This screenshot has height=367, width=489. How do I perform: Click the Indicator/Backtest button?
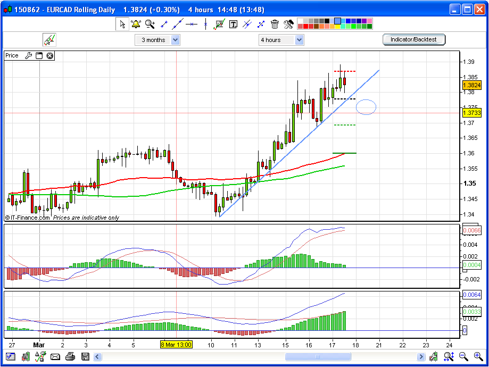tap(414, 39)
